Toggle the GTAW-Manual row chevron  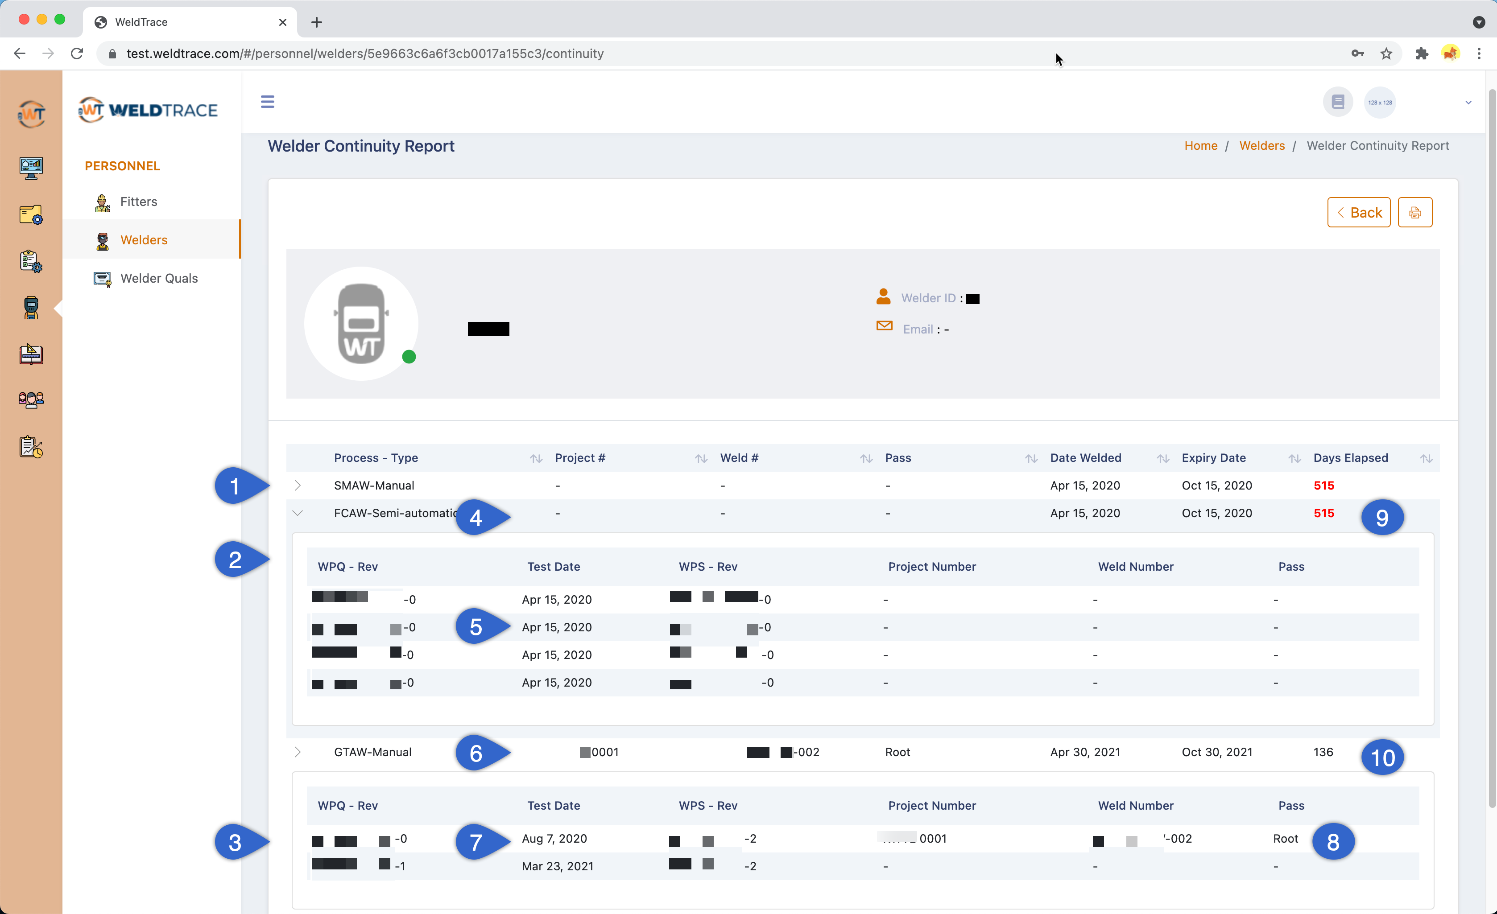[x=298, y=752]
